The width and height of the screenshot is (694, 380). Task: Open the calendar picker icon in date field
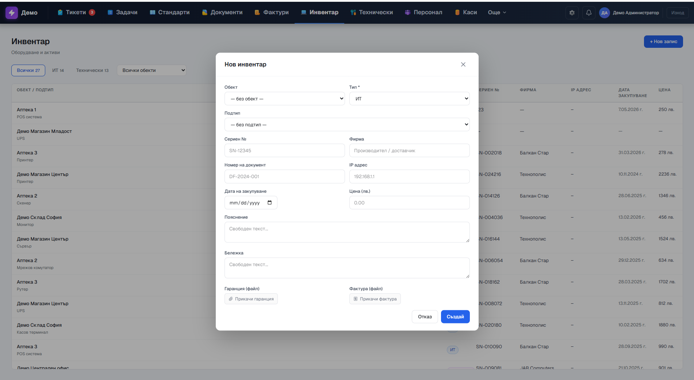[x=269, y=203]
